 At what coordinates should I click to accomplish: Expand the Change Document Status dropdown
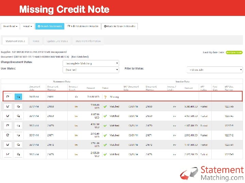coord(91,63)
